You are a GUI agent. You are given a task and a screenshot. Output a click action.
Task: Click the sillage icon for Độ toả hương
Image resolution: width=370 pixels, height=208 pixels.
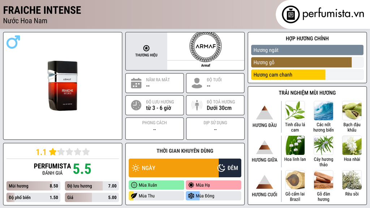[197, 105]
